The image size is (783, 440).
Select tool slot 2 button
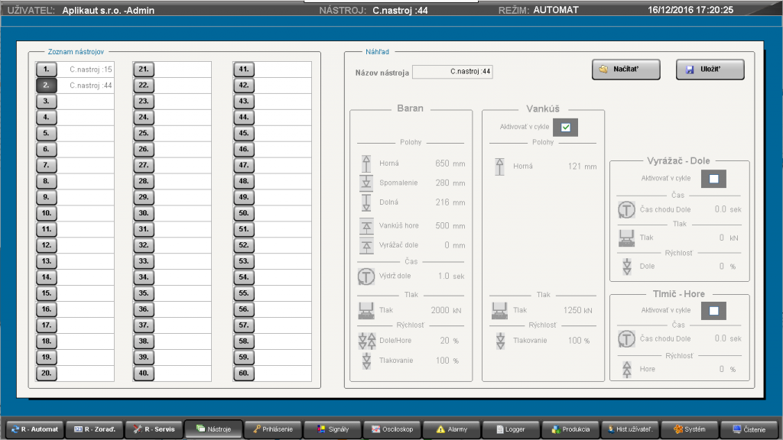click(x=46, y=86)
